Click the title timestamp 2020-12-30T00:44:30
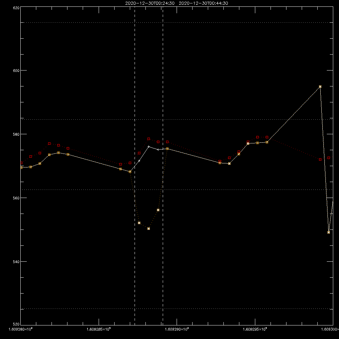This screenshot has width=339, height=339. click(x=203, y=3)
